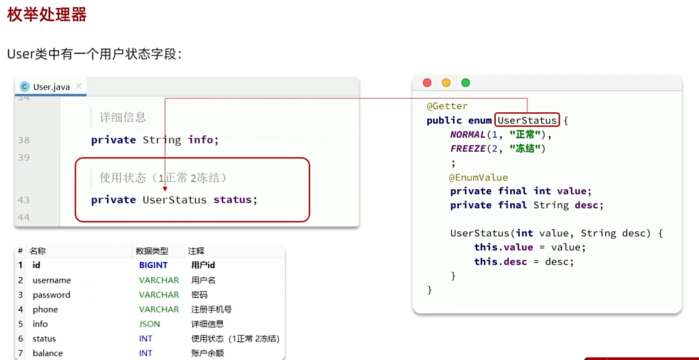Click the NORMAL enum constant
Image resolution: width=699 pixels, height=360 pixels.
pos(468,134)
